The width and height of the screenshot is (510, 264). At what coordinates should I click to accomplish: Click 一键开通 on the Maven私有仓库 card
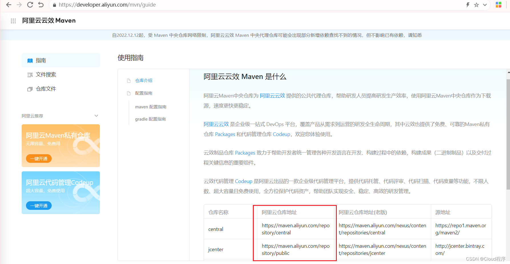coord(39,159)
